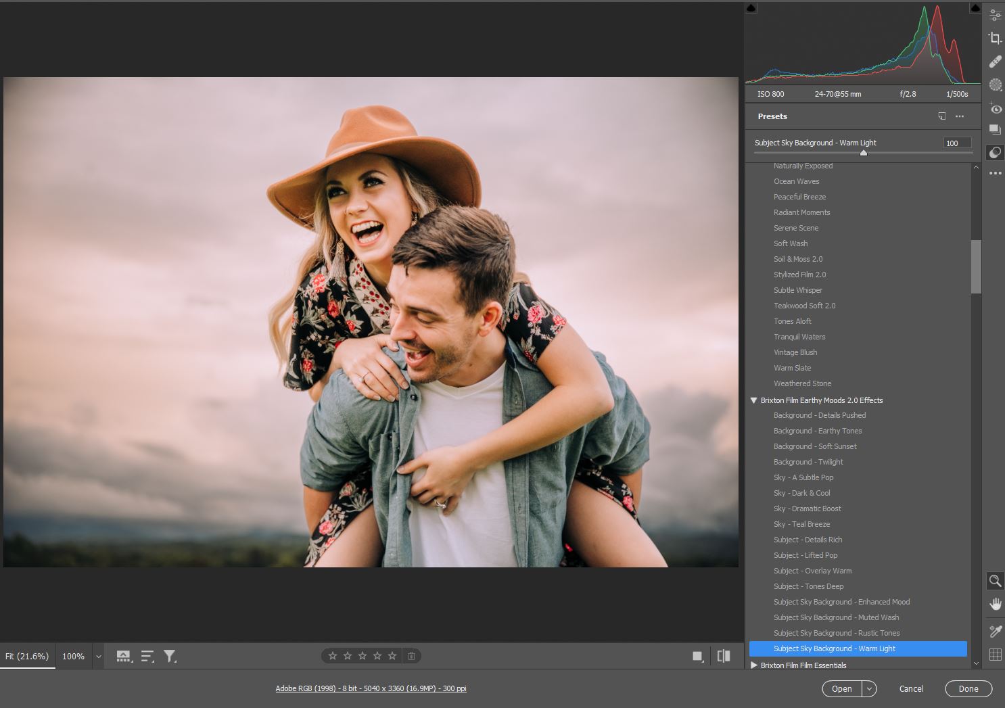The width and height of the screenshot is (1005, 708).
Task: Toggle shadow clipping warning in histogram
Action: coord(751,8)
